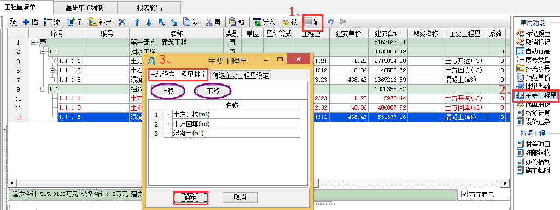Click the 主要工程量 column header
Screen dimensions: 560x210
[464, 33]
